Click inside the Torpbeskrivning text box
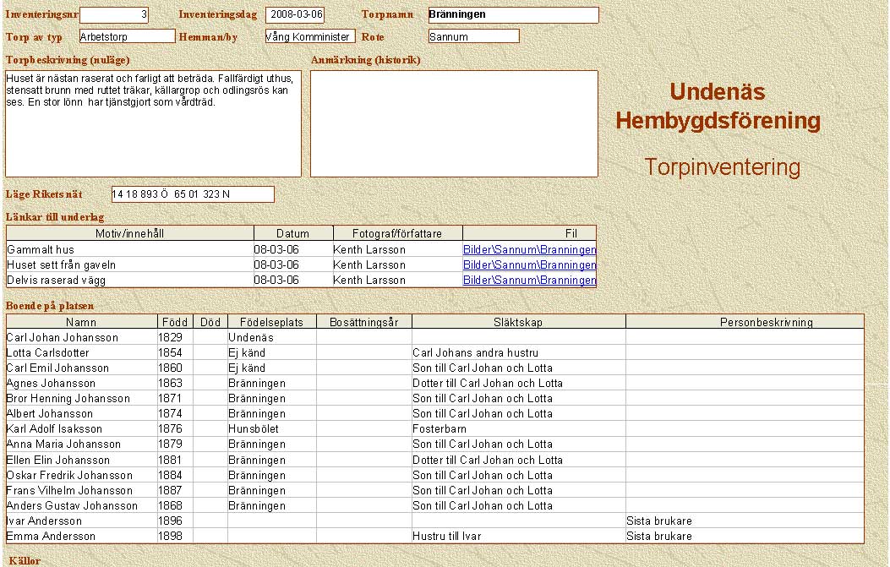 153,123
